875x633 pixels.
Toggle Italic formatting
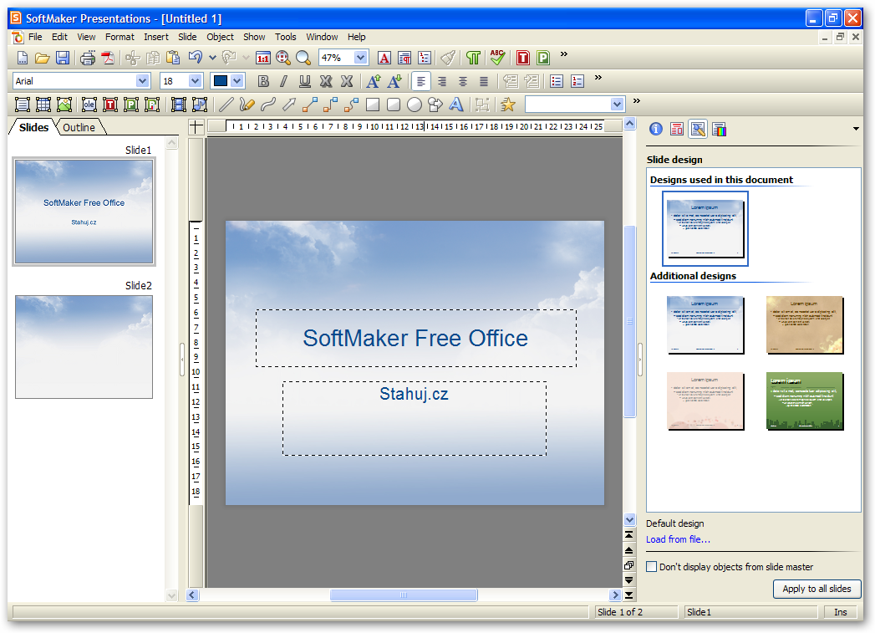coord(283,81)
